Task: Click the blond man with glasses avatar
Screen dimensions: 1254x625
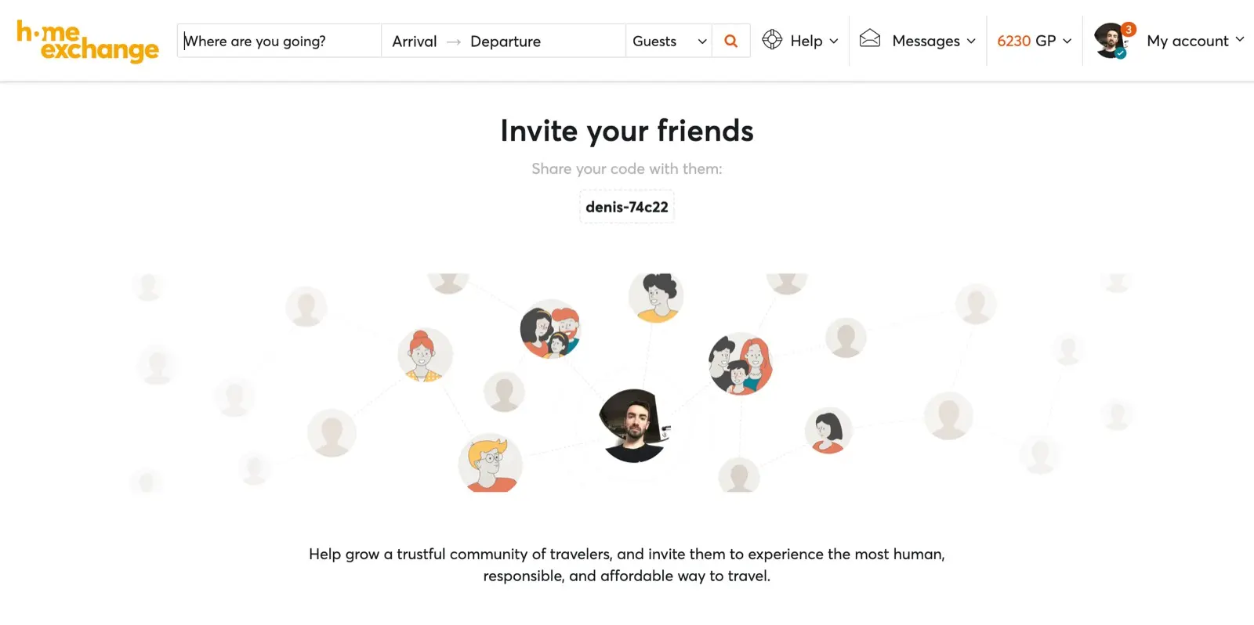Action: click(491, 463)
